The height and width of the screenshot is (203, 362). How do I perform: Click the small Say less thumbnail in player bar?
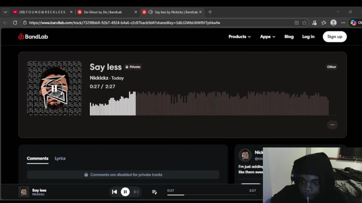pyautogui.click(x=24, y=192)
